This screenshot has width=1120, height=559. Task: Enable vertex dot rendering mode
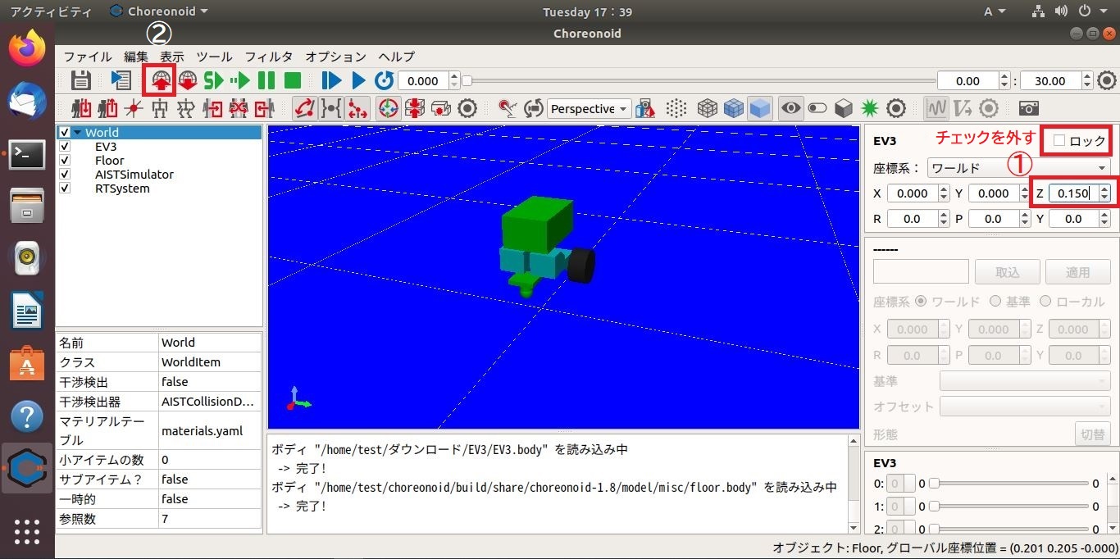pyautogui.click(x=676, y=108)
